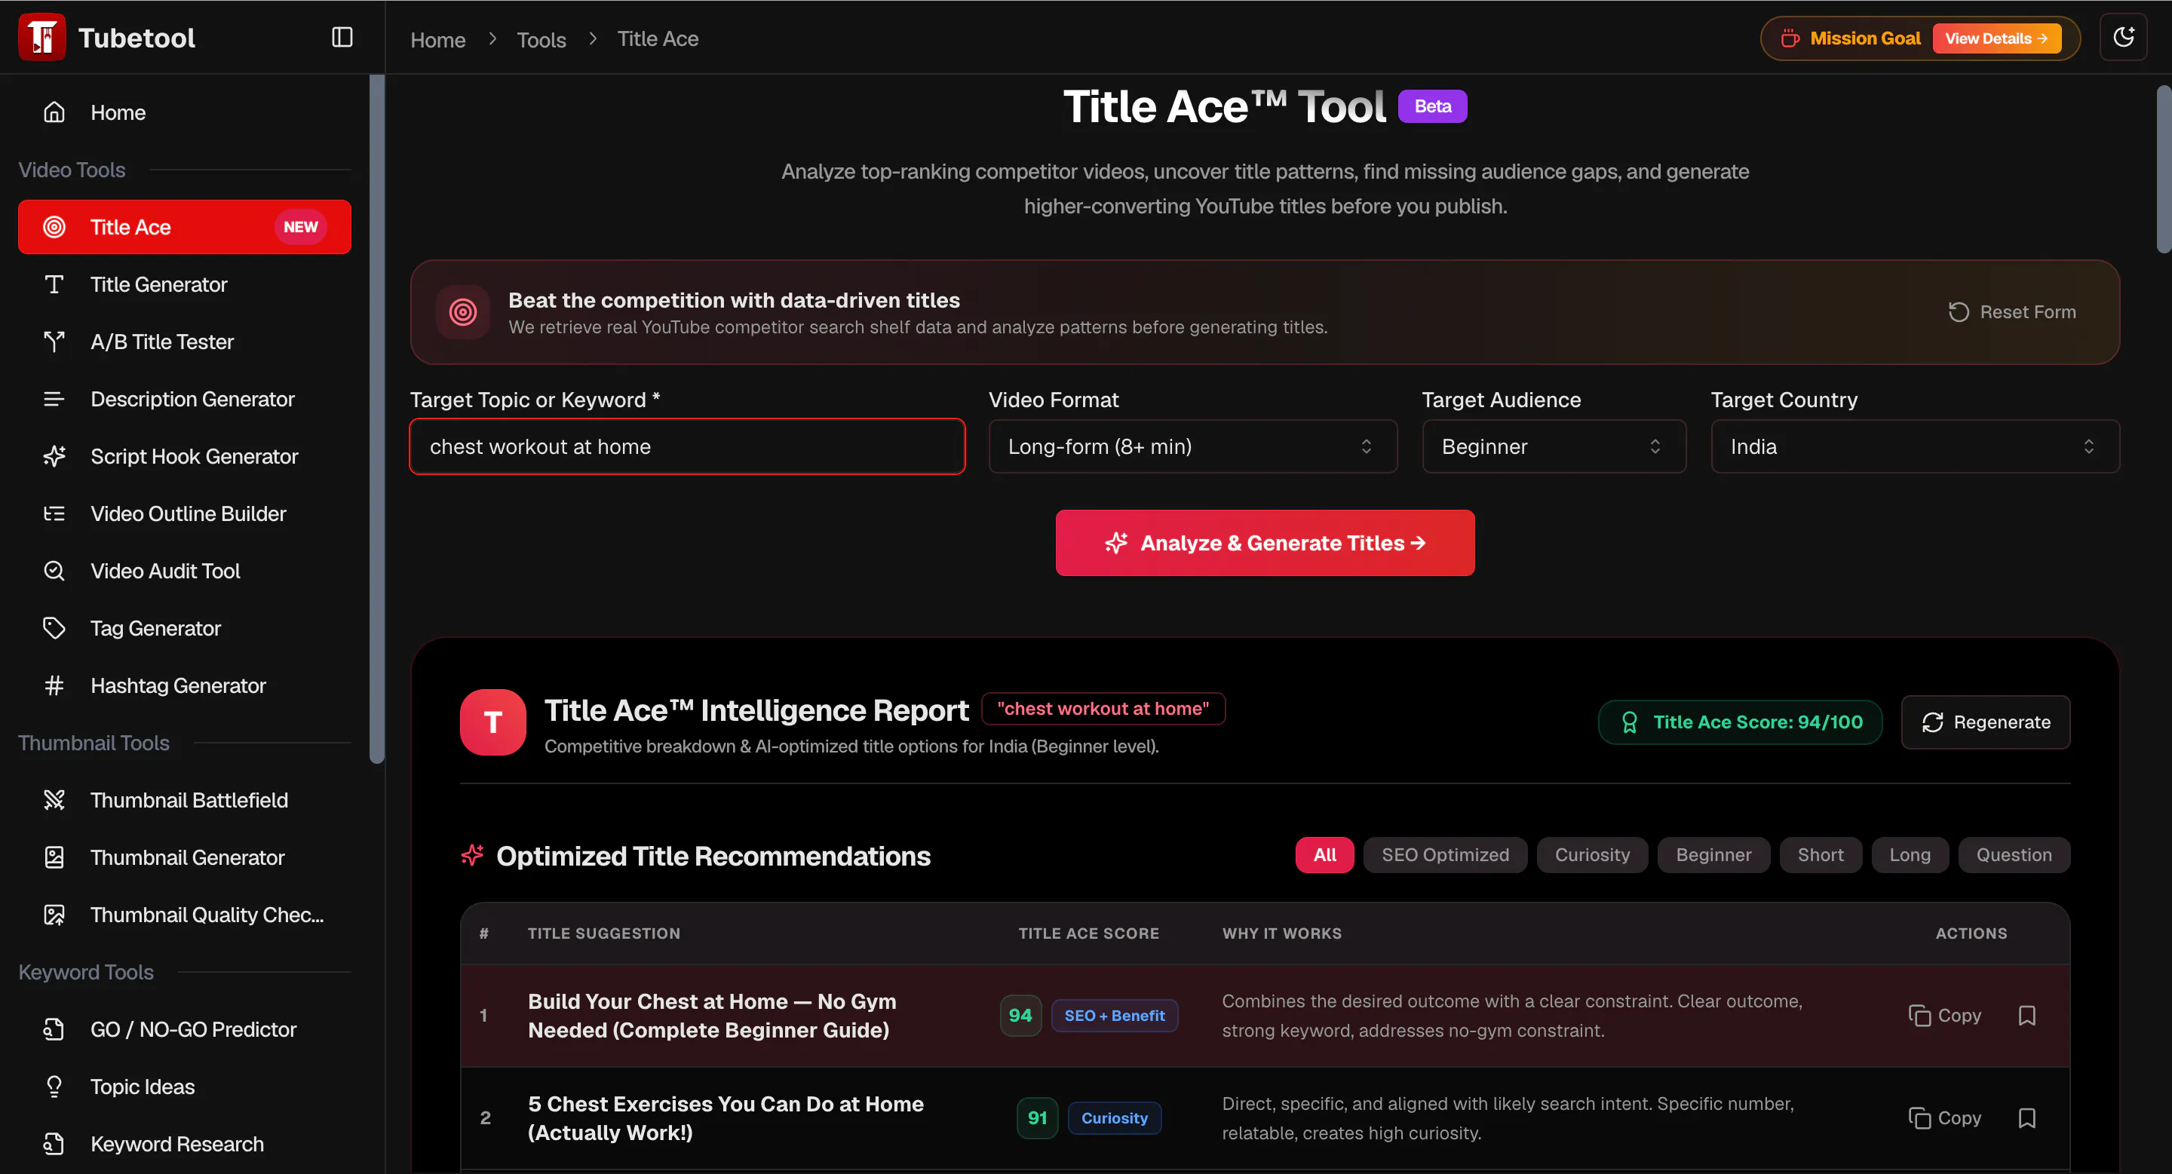Click the "chest workout at home" report badge
This screenshot has width=2172, height=1174.
pos(1103,709)
